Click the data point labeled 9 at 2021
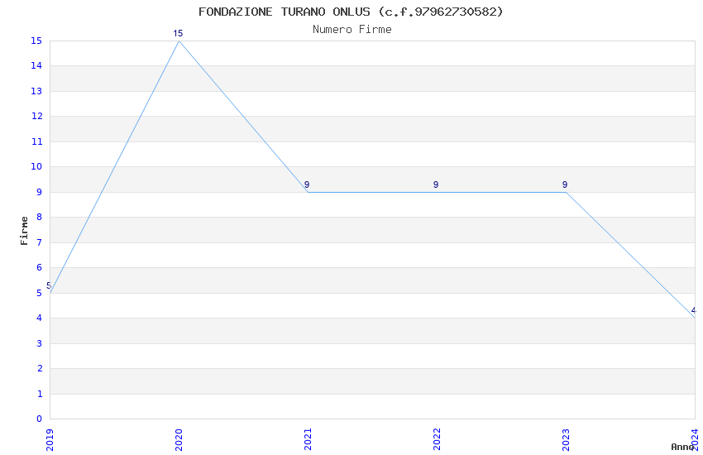 pos(308,192)
